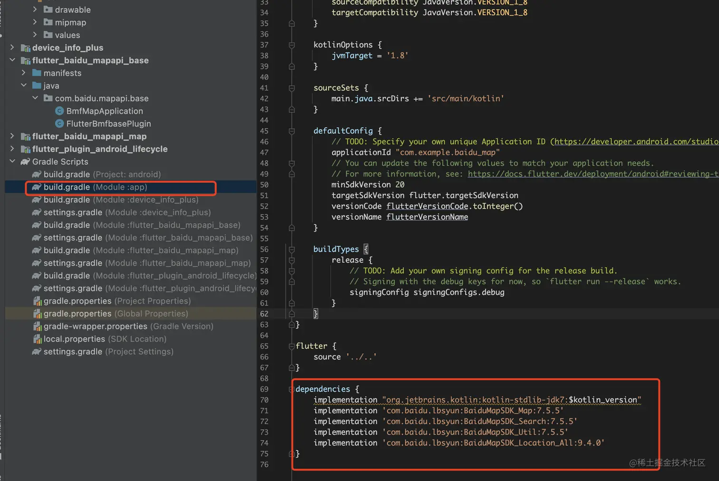Click the flutter_baidu_mapapi_map module icon
This screenshot has height=481, width=719.
coord(26,136)
